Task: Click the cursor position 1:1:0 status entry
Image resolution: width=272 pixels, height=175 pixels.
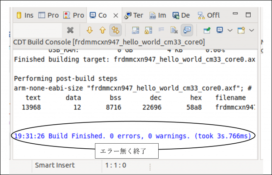Action: (116, 165)
